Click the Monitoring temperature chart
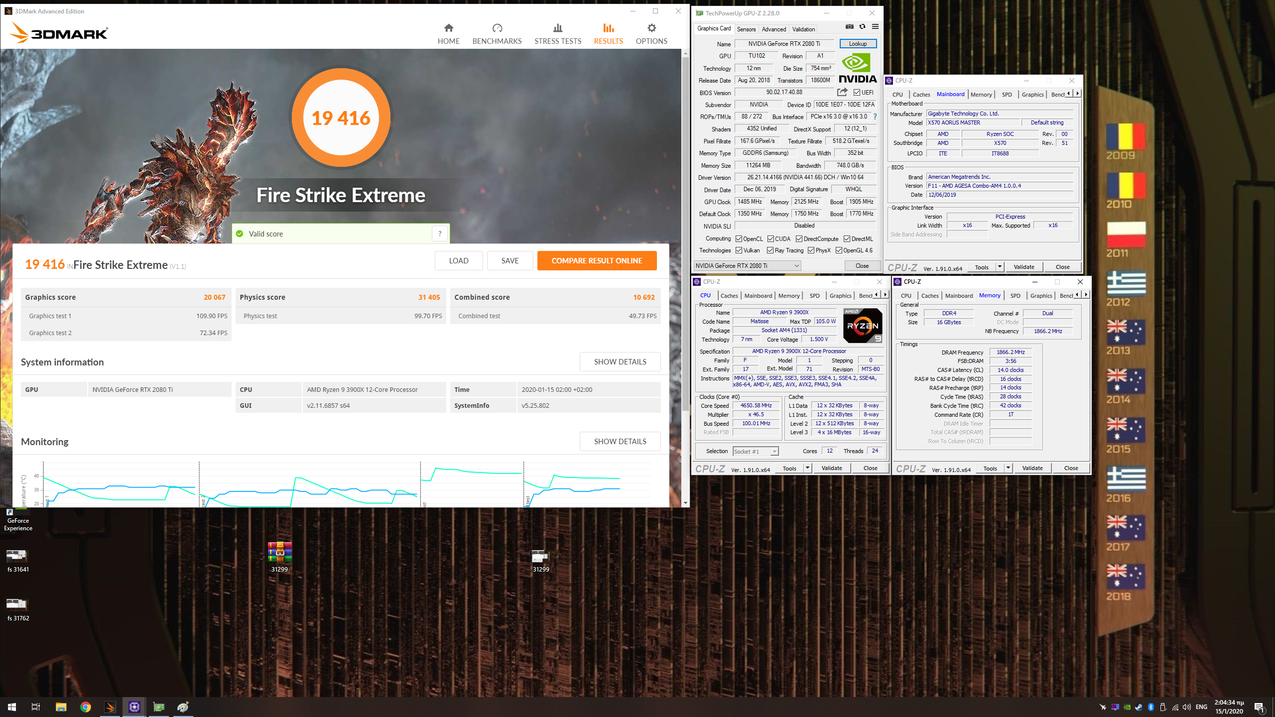Screen dimensions: 1275x717 tap(341, 483)
